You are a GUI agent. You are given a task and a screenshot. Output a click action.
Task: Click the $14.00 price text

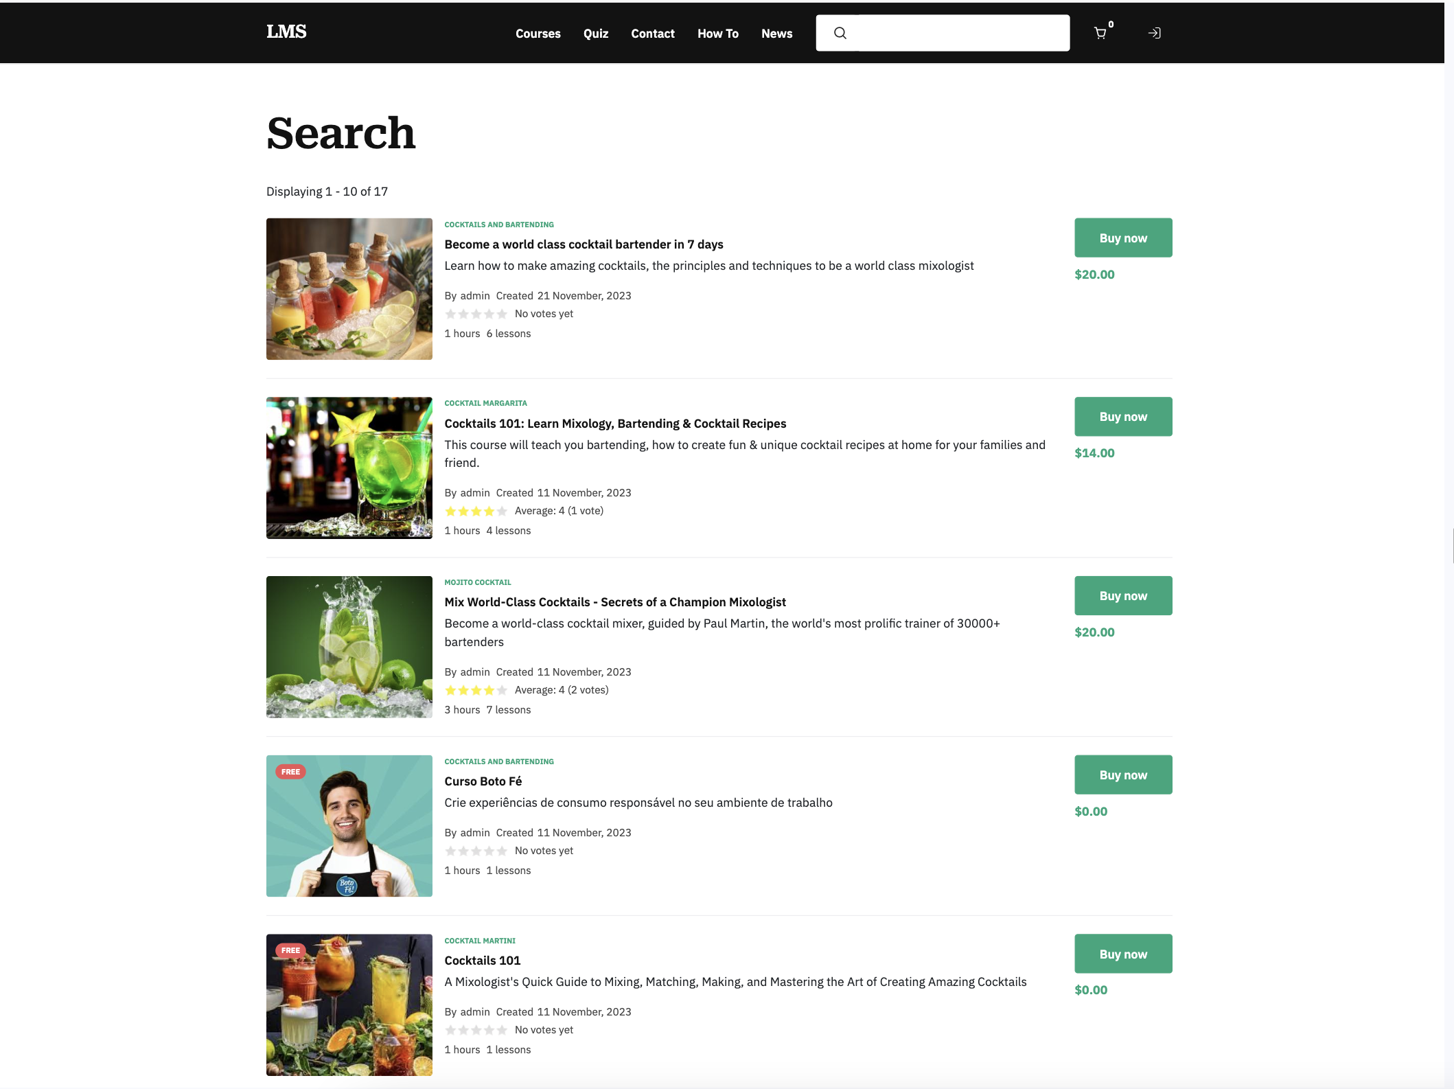click(x=1094, y=453)
